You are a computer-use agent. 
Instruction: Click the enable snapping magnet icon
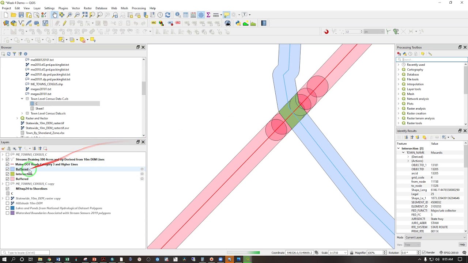[x=326, y=31]
